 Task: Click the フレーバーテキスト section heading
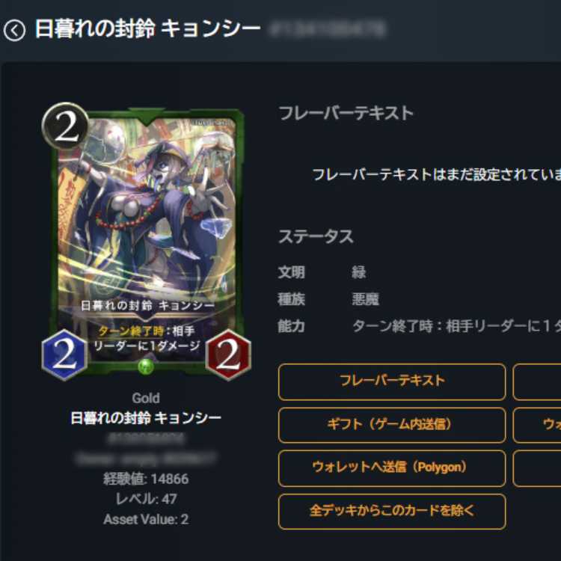click(x=346, y=114)
